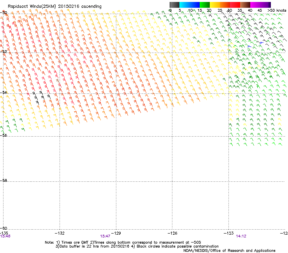
Task: Click the green 15-20 knots legend segment
Action: point(205,5)
